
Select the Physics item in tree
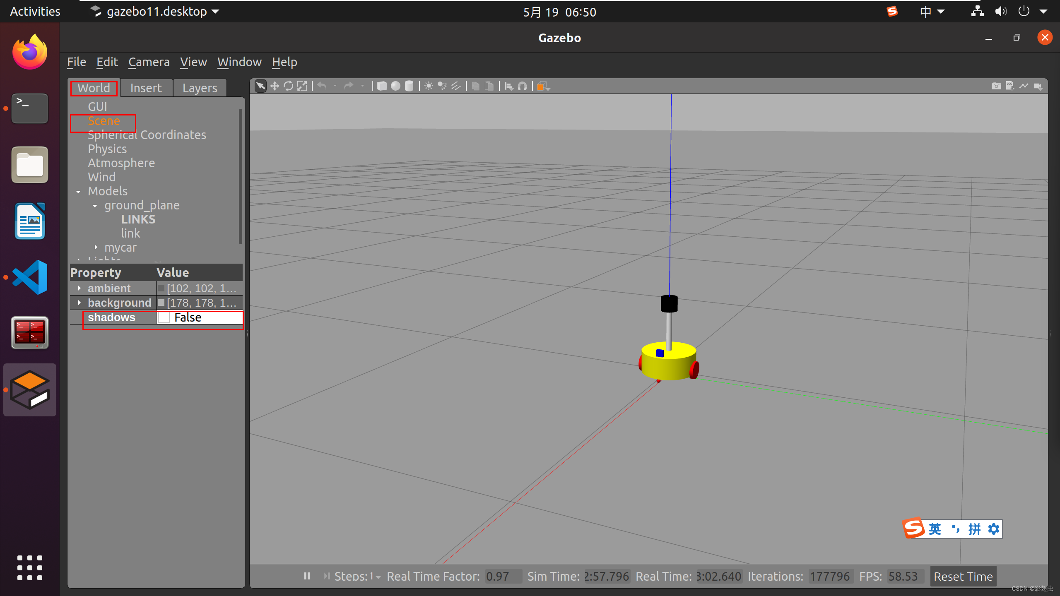pos(107,149)
